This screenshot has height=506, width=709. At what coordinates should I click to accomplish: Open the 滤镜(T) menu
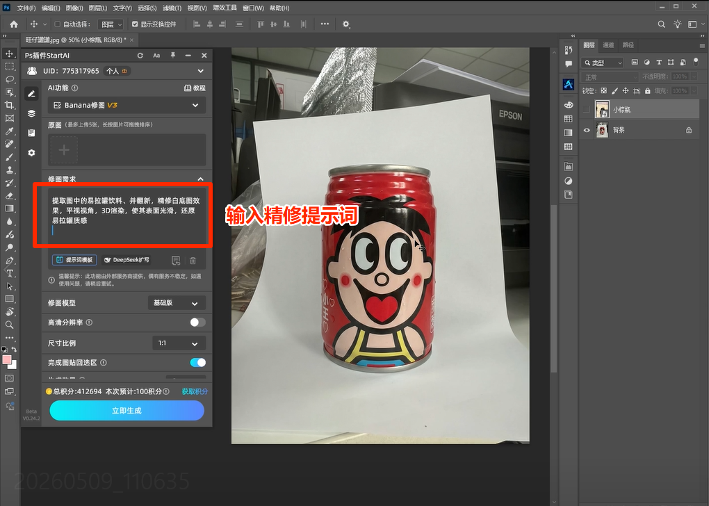(172, 8)
